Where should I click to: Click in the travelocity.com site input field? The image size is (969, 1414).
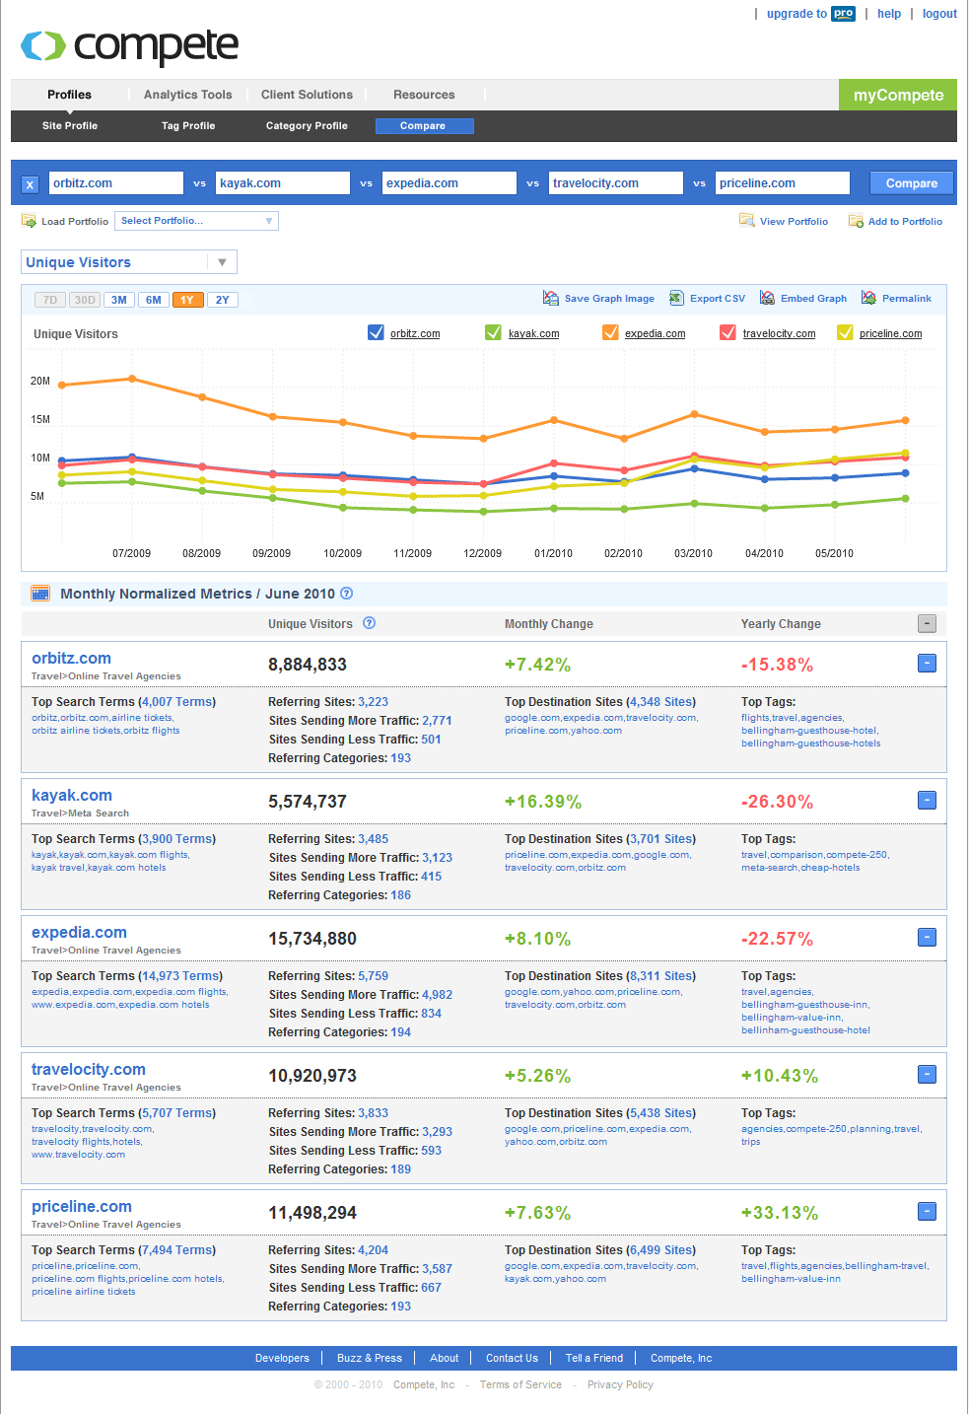click(616, 183)
